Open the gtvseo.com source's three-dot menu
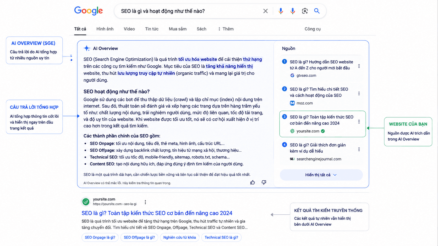 (x=359, y=66)
